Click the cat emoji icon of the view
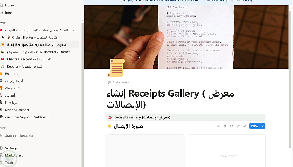293x167 pixels. point(110,126)
